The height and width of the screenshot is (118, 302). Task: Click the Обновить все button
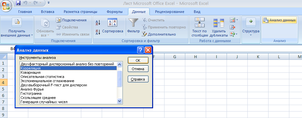click(45, 27)
